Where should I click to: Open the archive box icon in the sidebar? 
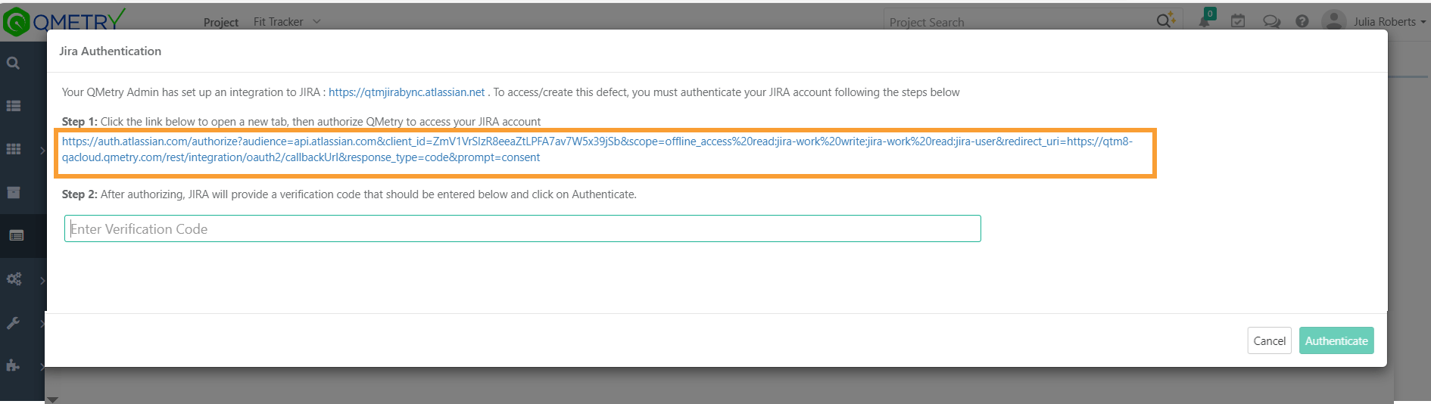point(14,192)
